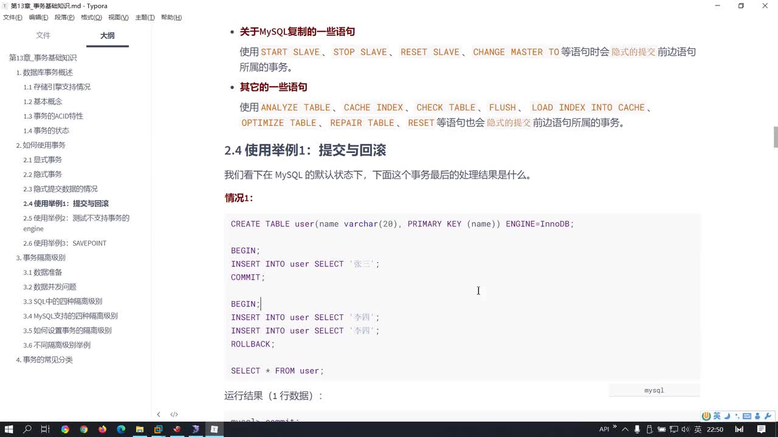Open the soft keyboard from IME toolbar
Viewport: 778px width, 437px height.
click(748, 416)
